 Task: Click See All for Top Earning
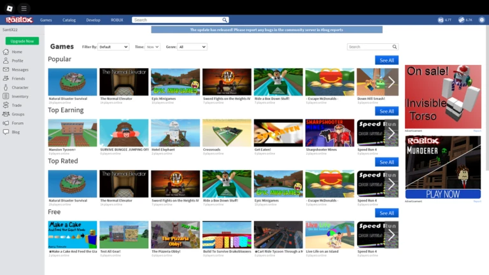click(386, 111)
